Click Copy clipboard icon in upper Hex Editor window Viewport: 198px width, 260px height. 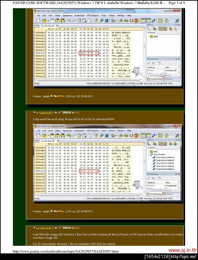[84, 20]
